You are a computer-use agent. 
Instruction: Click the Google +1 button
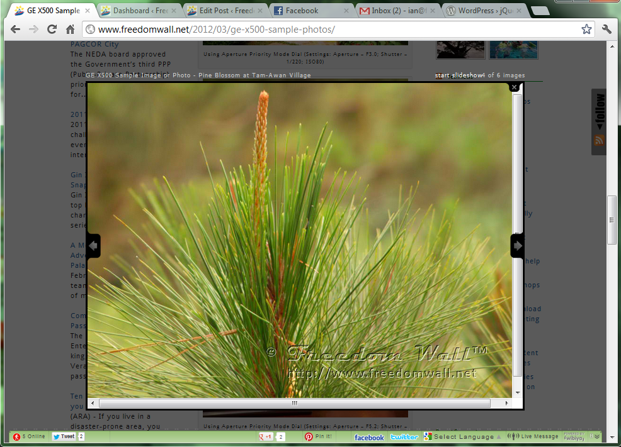pos(266,437)
